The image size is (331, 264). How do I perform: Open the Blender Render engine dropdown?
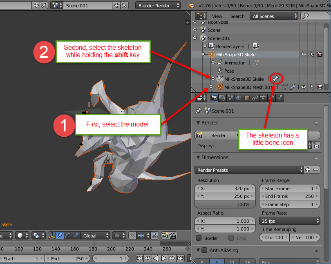click(158, 5)
